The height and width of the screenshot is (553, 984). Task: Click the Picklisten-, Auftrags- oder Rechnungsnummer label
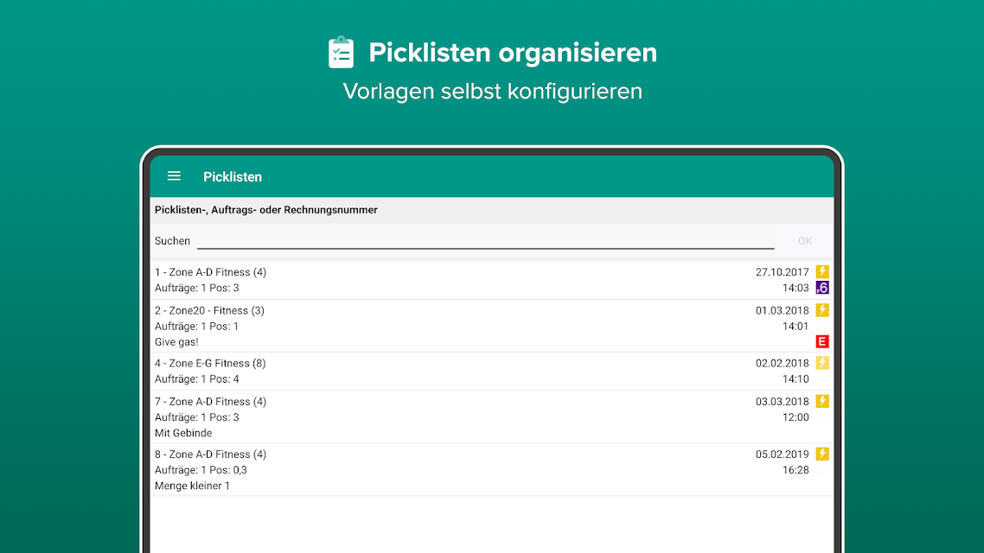coord(266,210)
